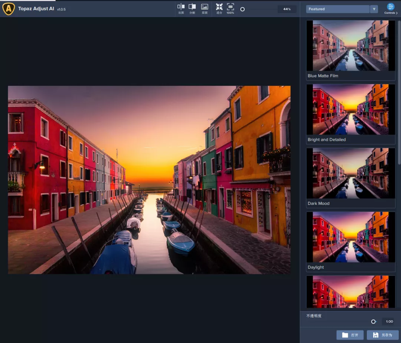The image size is (401, 343).
Task: Open the Featured presets dropdown
Action: point(338,9)
